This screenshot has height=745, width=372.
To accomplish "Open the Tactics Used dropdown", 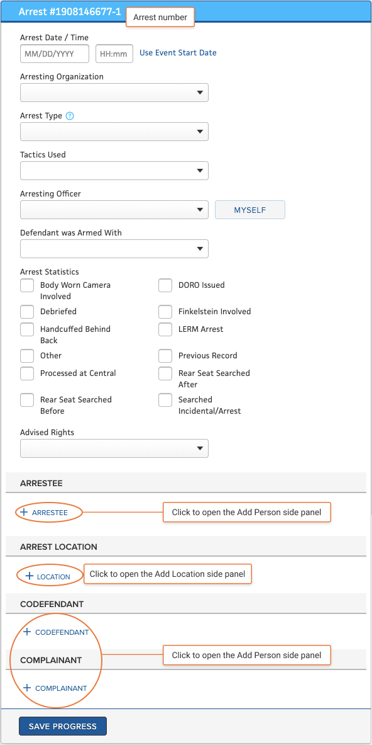I will point(114,171).
